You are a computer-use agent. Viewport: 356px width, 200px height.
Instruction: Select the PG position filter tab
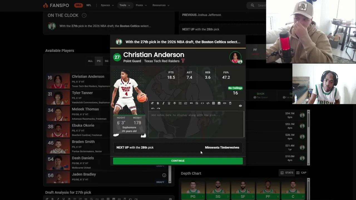[x=99, y=61]
